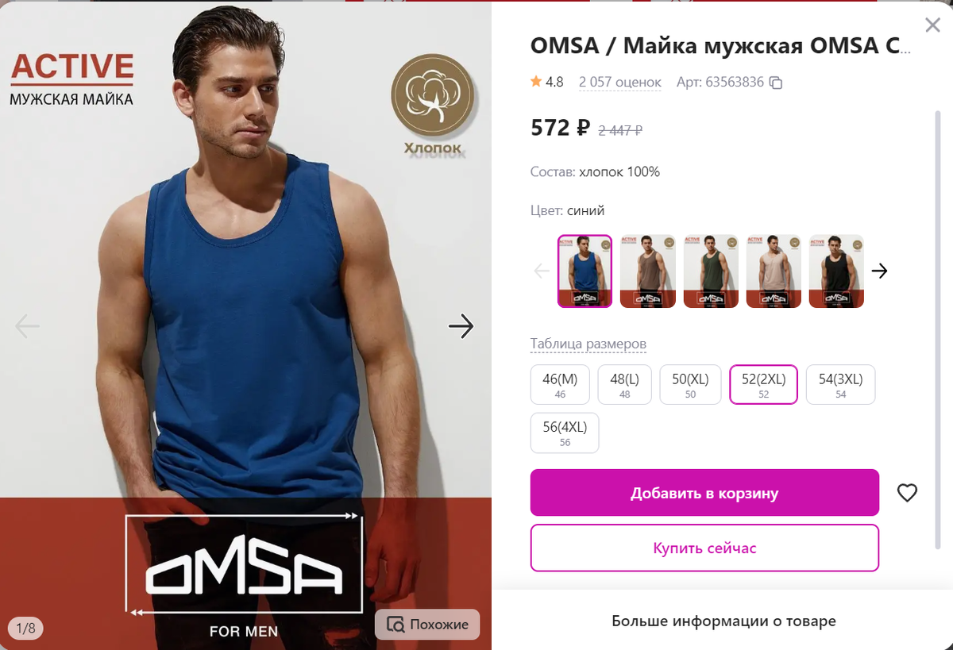Open the 2 057 оценок reviews link
Viewport: 953px width, 650px height.
[x=620, y=83]
